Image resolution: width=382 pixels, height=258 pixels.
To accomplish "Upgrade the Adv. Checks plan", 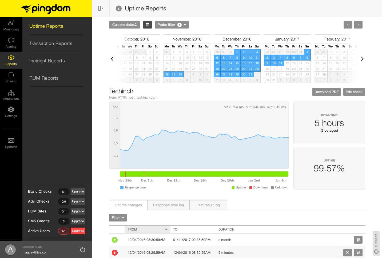I will pyautogui.click(x=78, y=201).
